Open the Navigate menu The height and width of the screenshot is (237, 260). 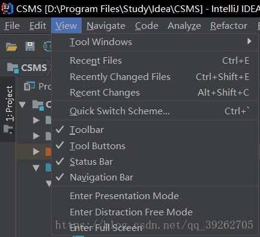coord(106,26)
